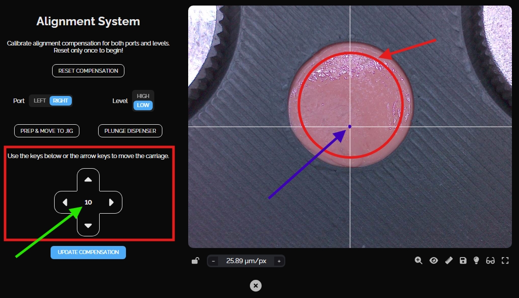Click the save image floppy icon
This screenshot has width=519, height=298.
462,261
